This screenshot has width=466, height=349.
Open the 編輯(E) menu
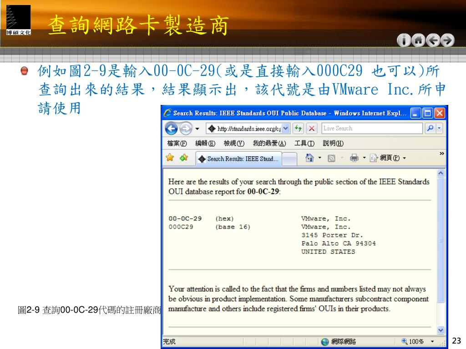pos(205,143)
